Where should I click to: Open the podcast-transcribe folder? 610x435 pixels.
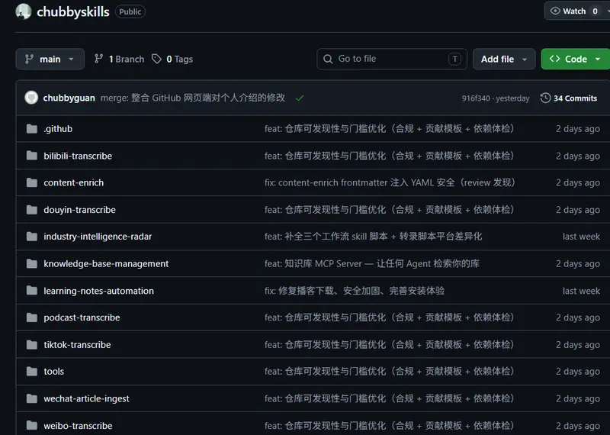point(82,317)
